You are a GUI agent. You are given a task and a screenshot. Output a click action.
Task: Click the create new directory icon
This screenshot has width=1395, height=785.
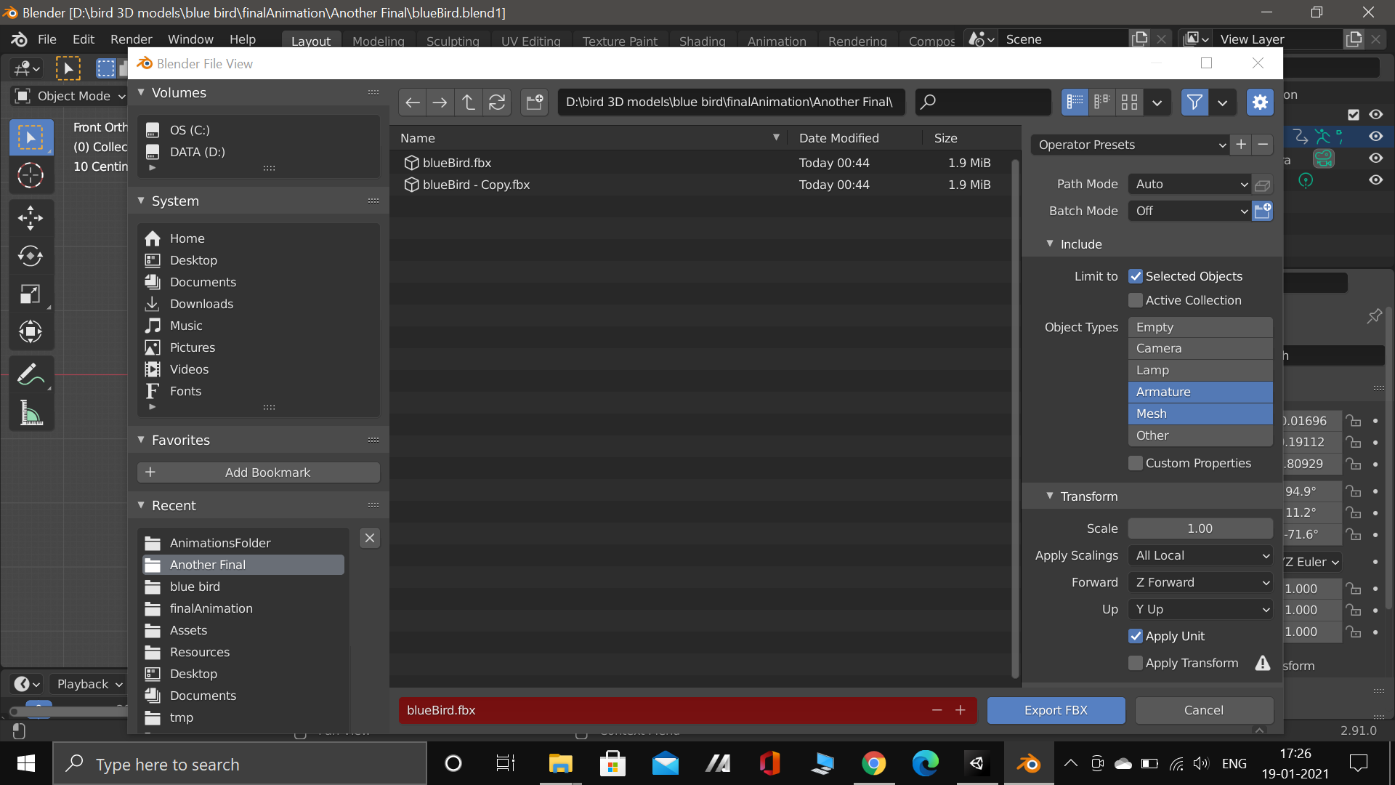[x=535, y=102]
